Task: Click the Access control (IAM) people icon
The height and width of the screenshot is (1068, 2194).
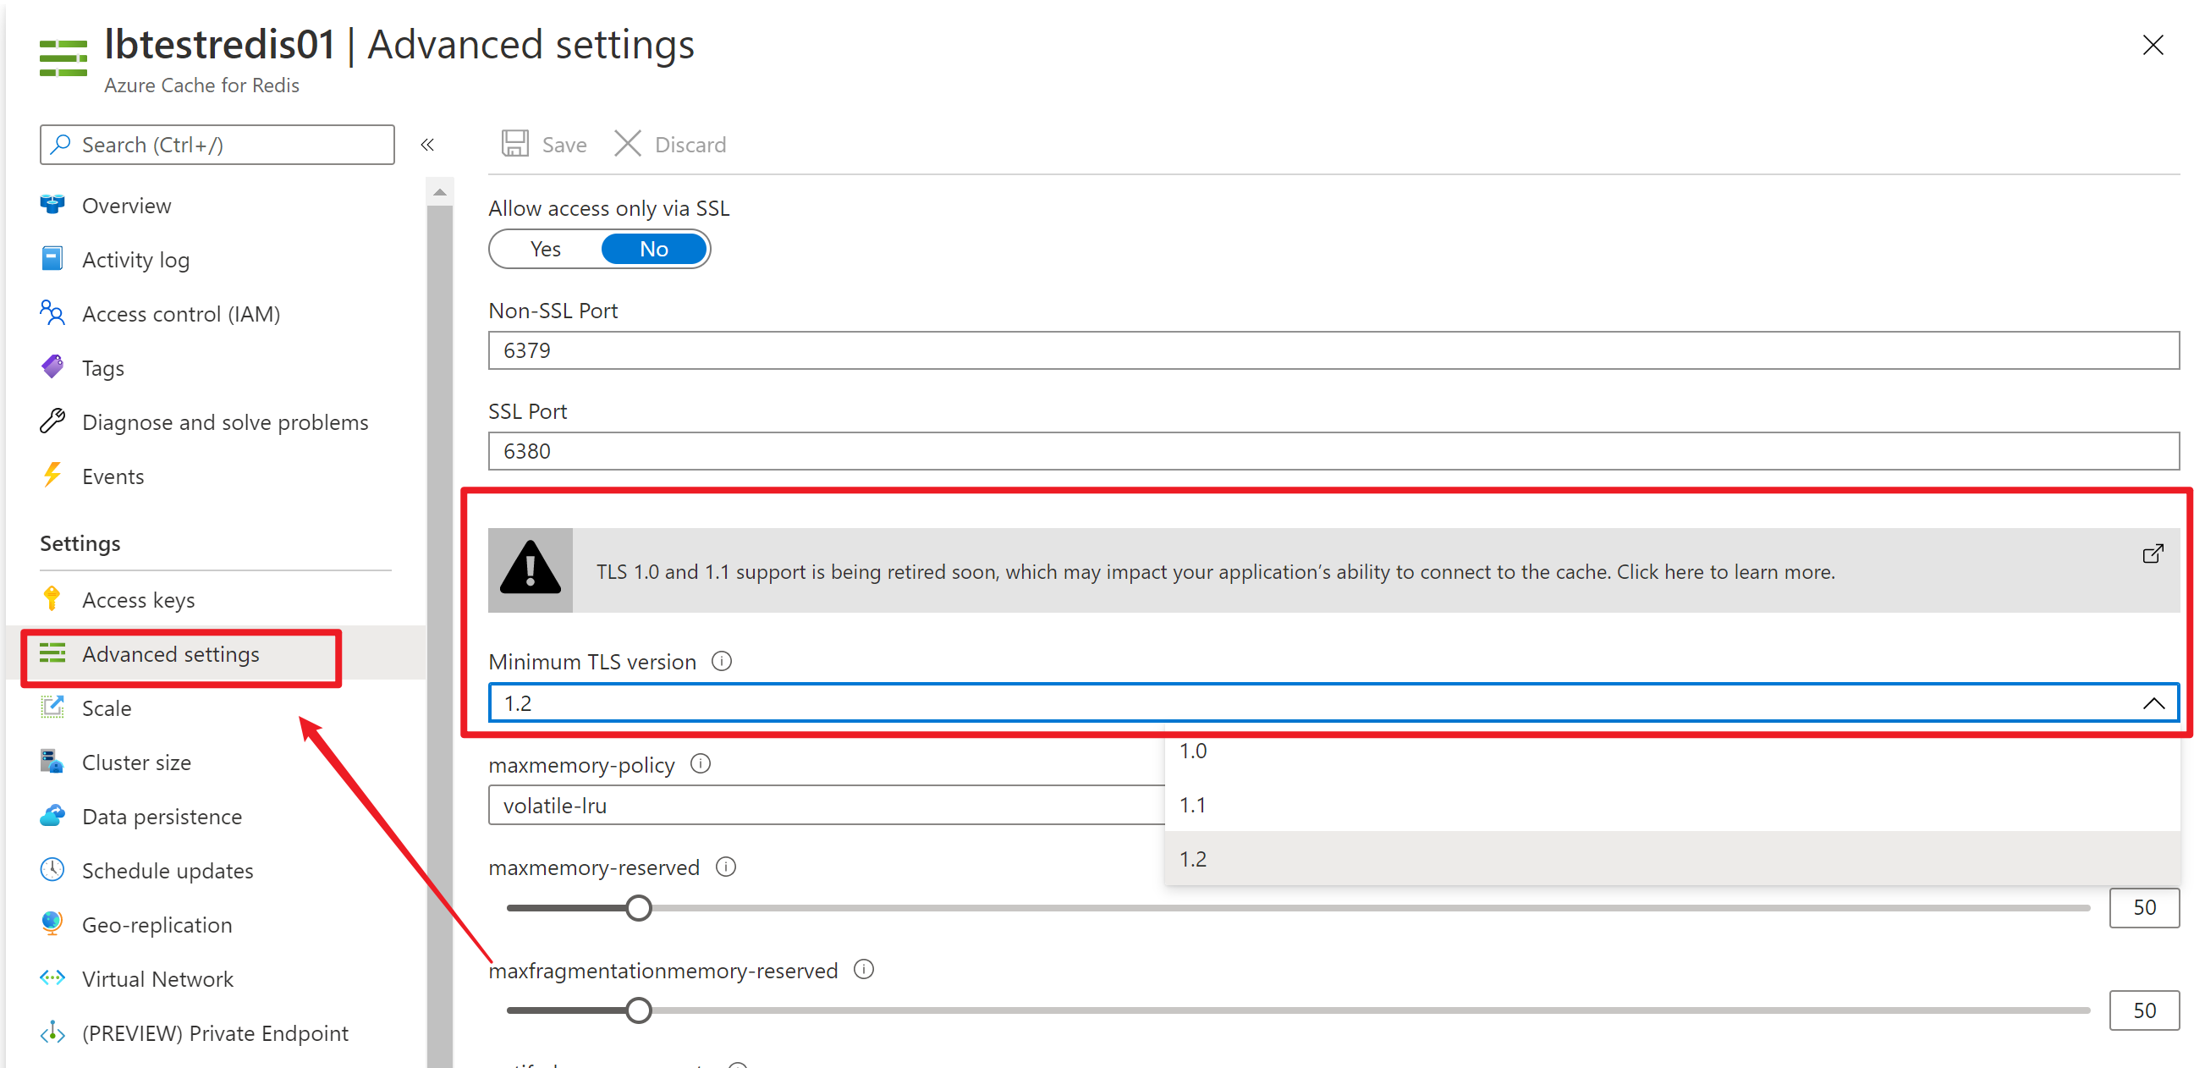Action: click(52, 313)
